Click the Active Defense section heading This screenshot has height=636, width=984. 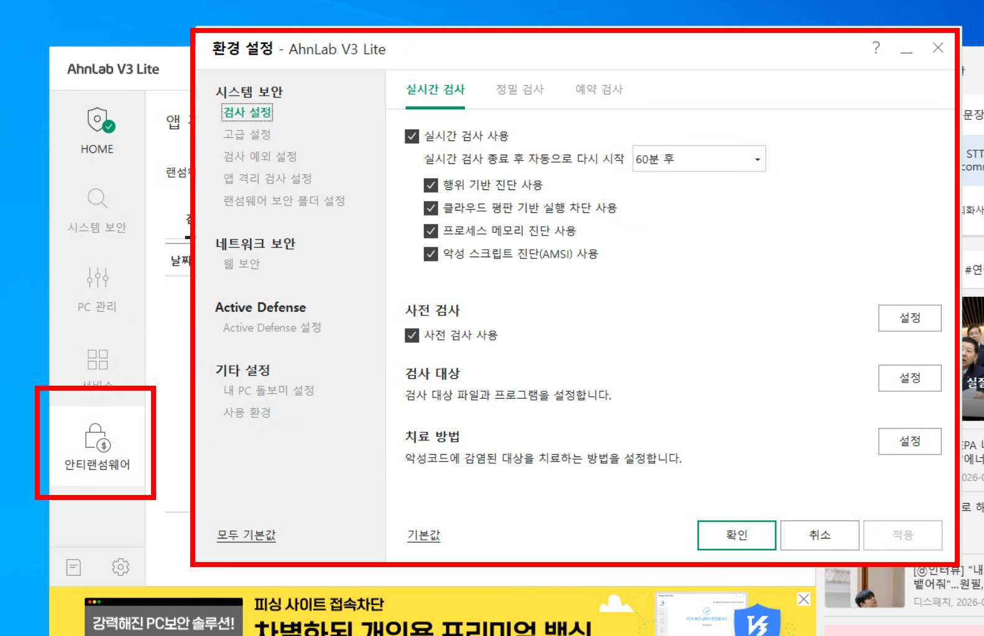pos(260,307)
